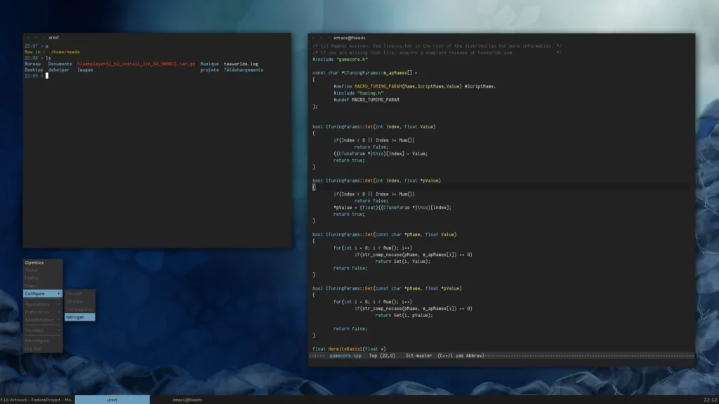Click the clock in the panel

coord(710,399)
